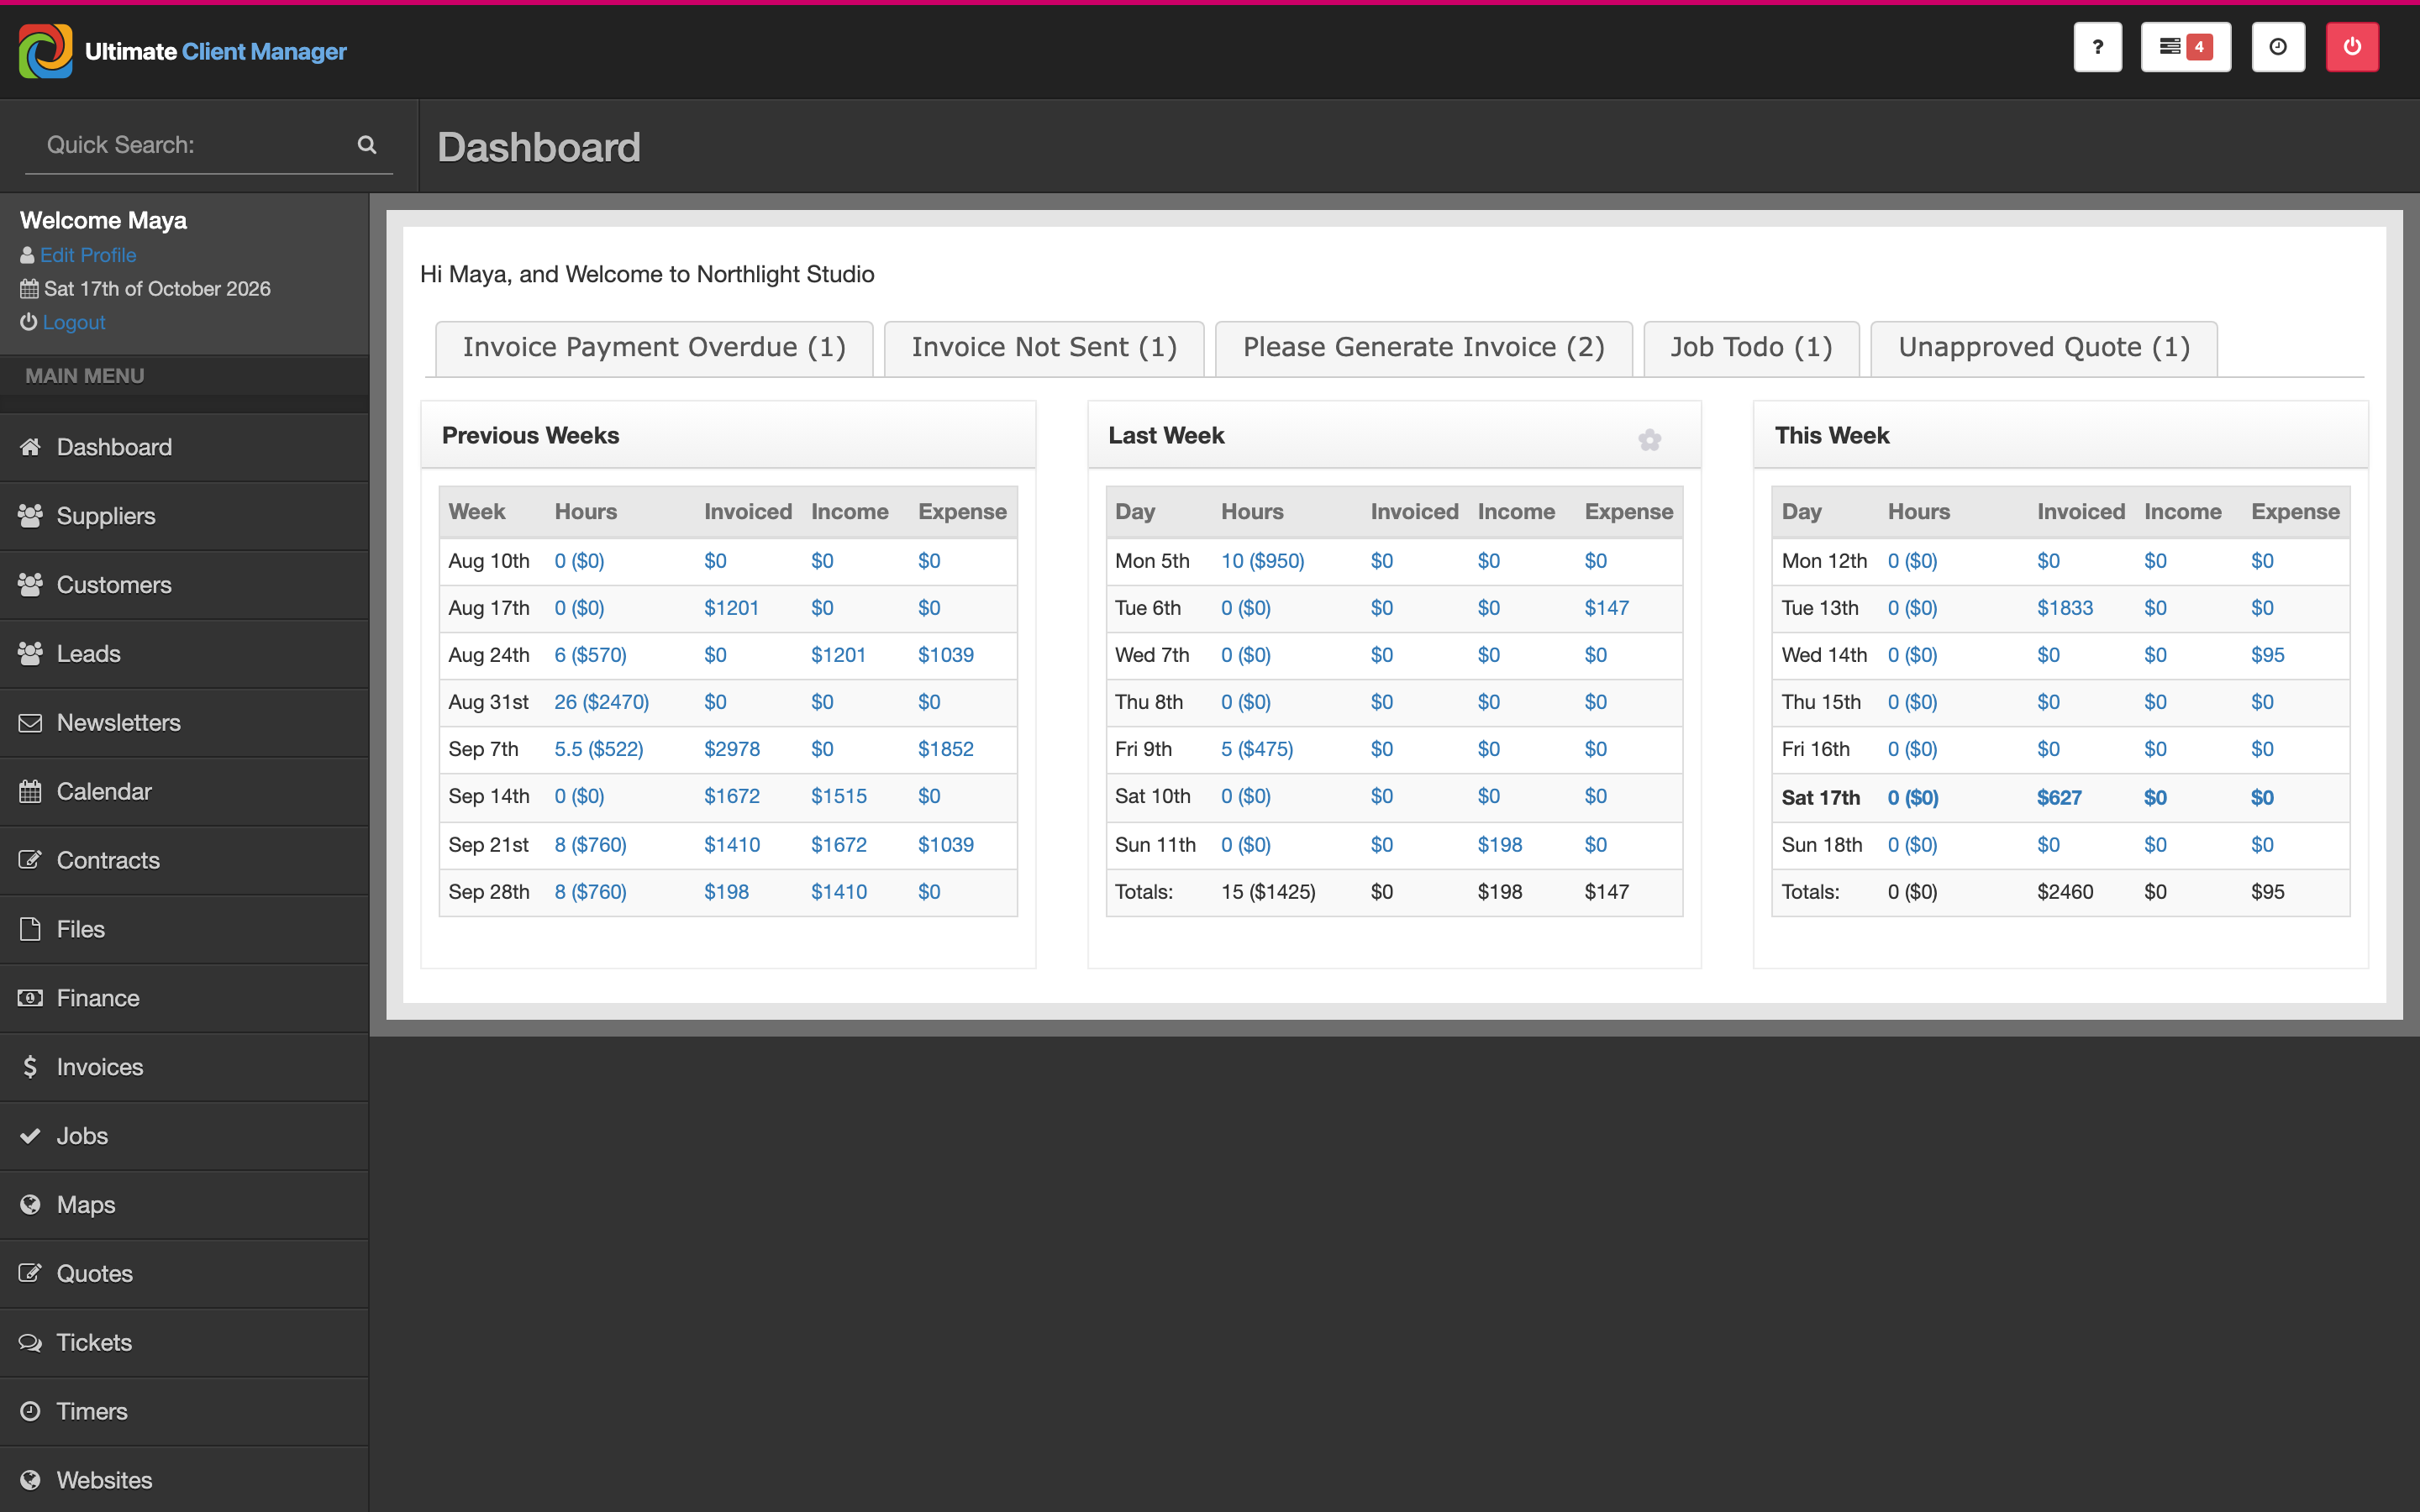
Task: Click the Tickets speech bubble icon
Action: tap(30, 1342)
